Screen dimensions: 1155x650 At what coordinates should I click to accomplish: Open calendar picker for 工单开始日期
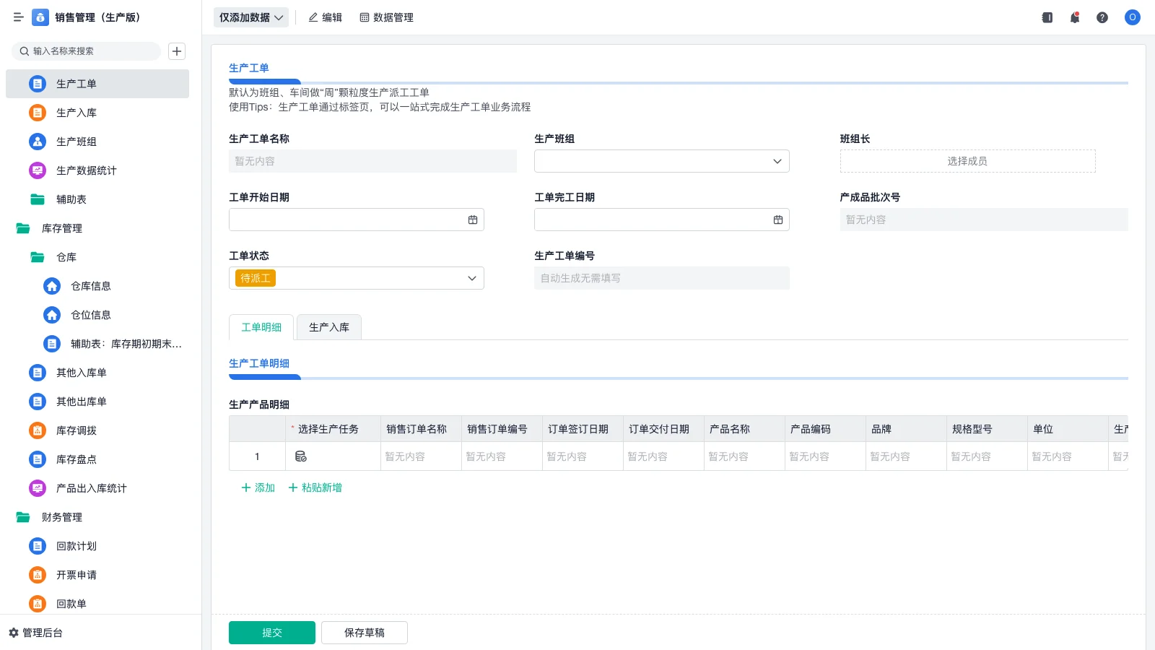[x=473, y=219]
